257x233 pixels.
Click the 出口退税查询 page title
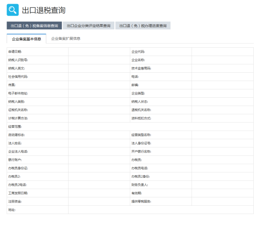(44, 10)
